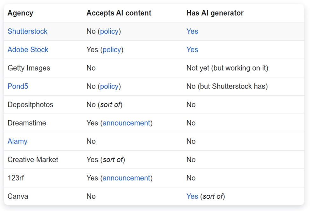The width and height of the screenshot is (310, 211).
Task: Open the policy link in the Shutterstock row
Action: coord(109,31)
